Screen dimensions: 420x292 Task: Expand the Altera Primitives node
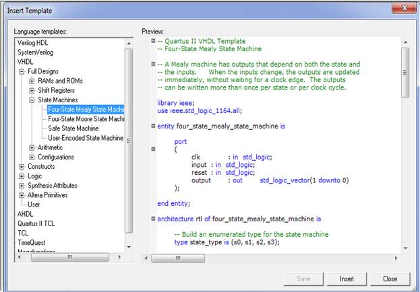click(x=22, y=194)
